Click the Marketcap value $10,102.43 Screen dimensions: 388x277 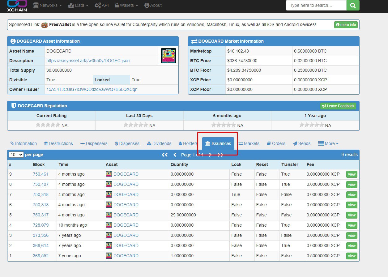[238, 51]
